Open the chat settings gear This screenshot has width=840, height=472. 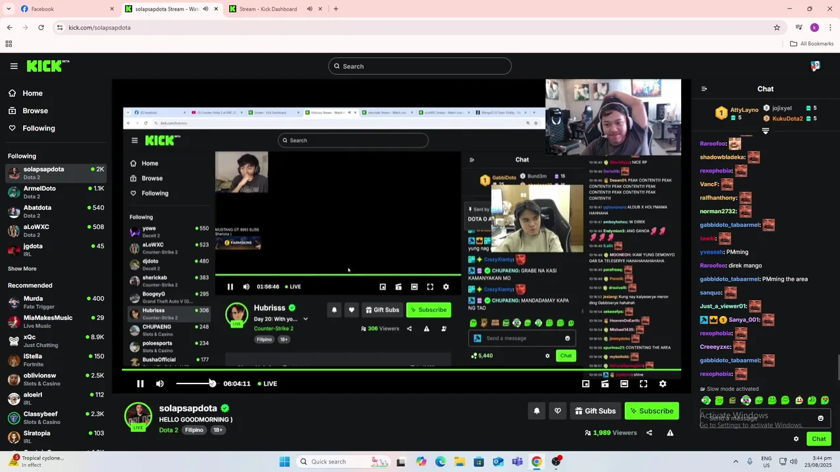coord(796,439)
